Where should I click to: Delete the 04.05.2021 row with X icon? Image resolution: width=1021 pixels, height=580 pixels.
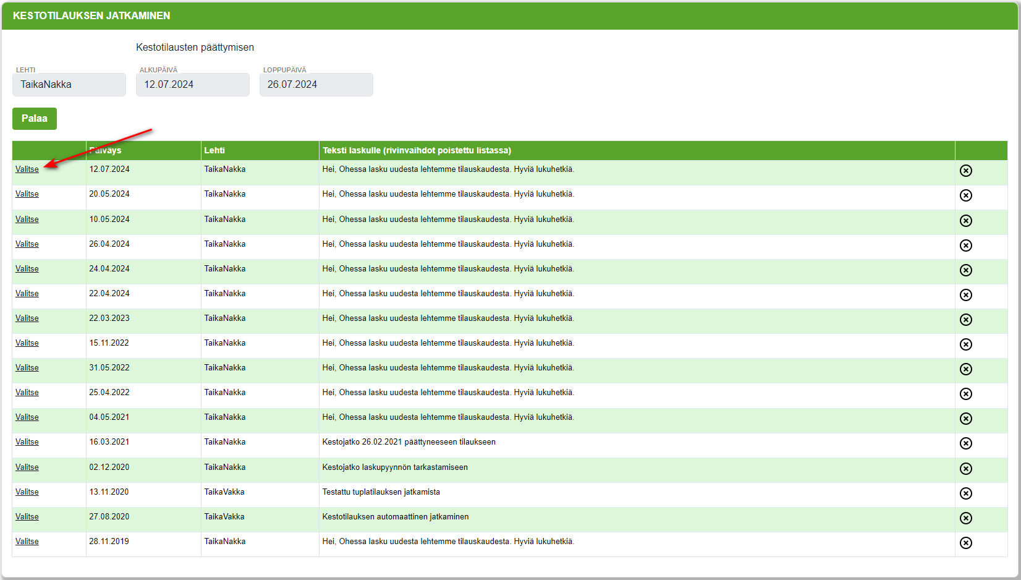(x=965, y=419)
